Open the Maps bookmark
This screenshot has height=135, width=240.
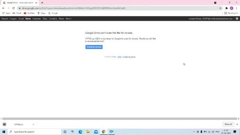tap(42, 13)
